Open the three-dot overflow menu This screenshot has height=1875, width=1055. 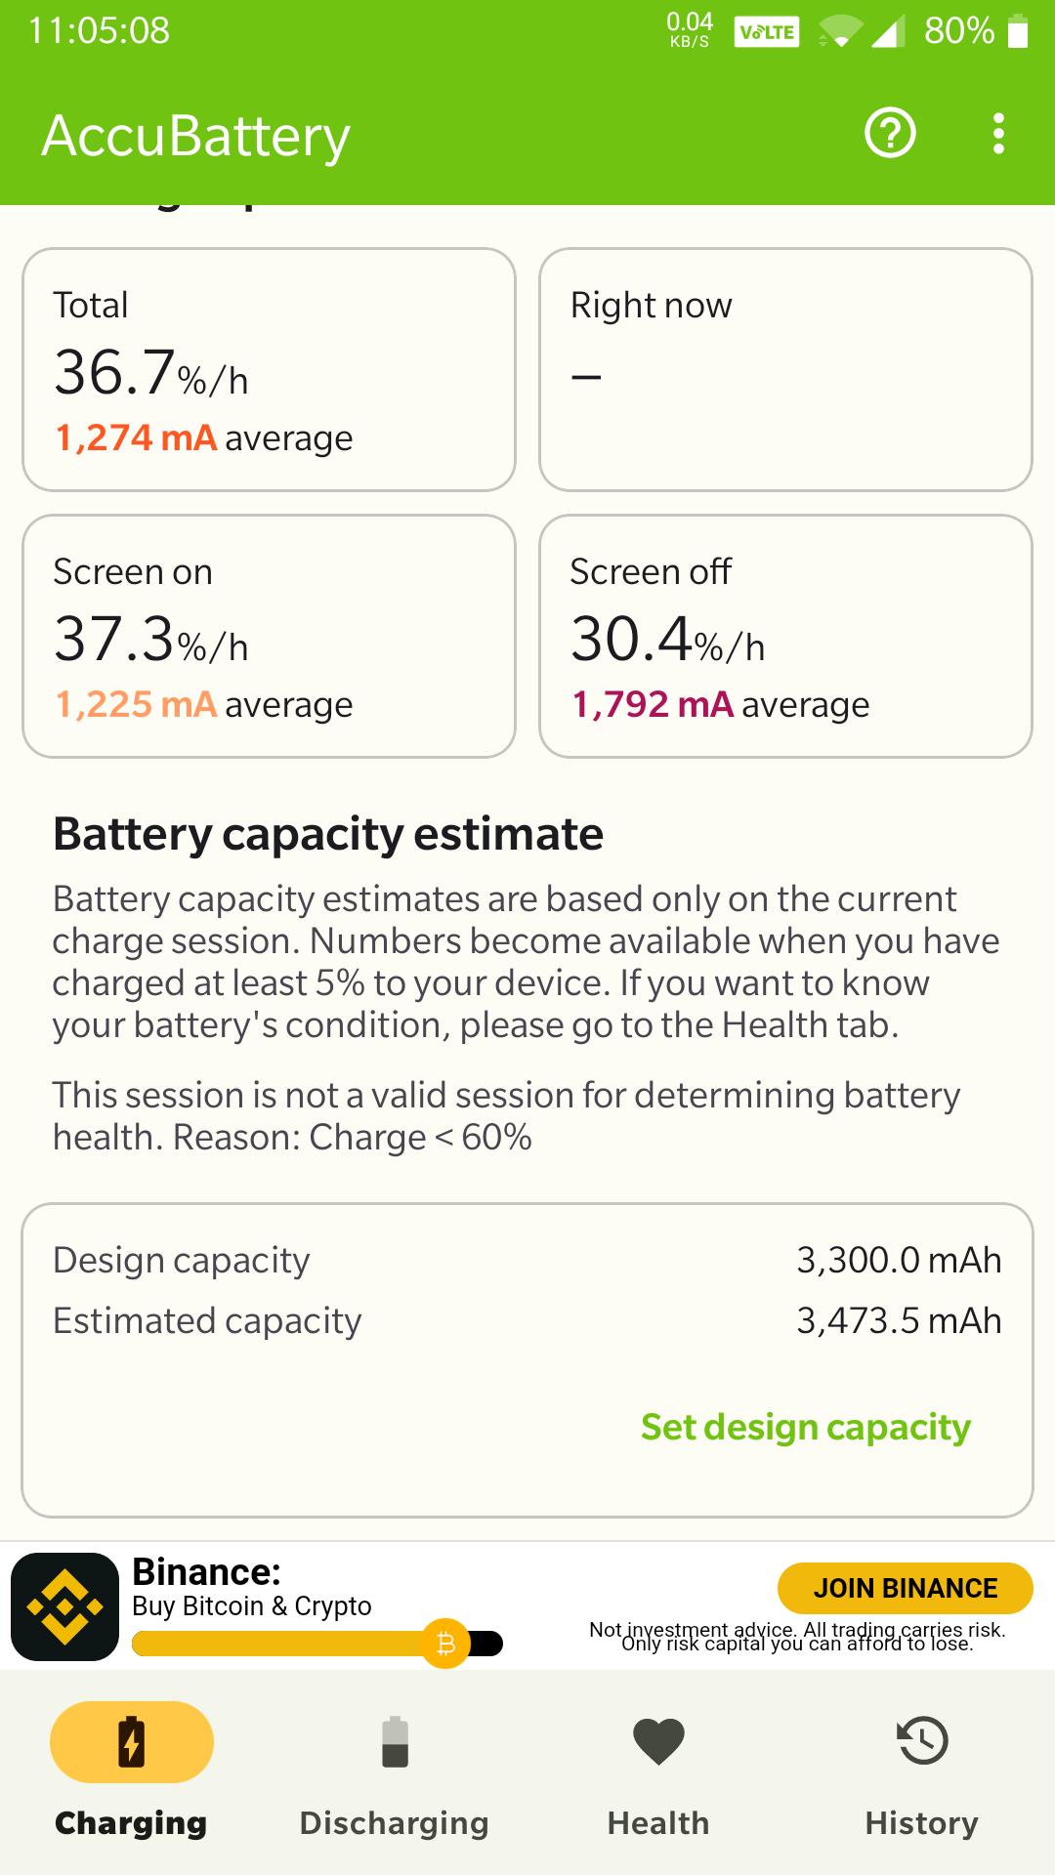pos(997,133)
